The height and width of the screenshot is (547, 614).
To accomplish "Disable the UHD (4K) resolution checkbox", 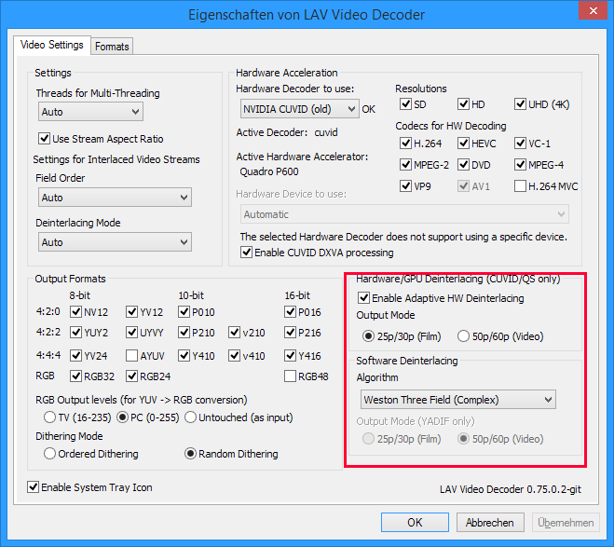I will point(521,104).
